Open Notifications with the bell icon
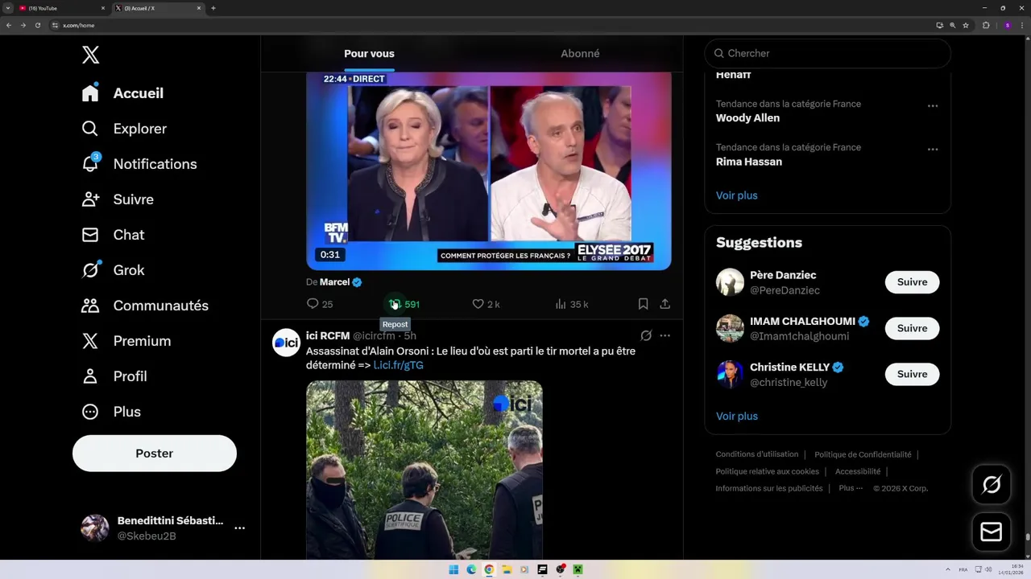The width and height of the screenshot is (1031, 579). (x=139, y=164)
